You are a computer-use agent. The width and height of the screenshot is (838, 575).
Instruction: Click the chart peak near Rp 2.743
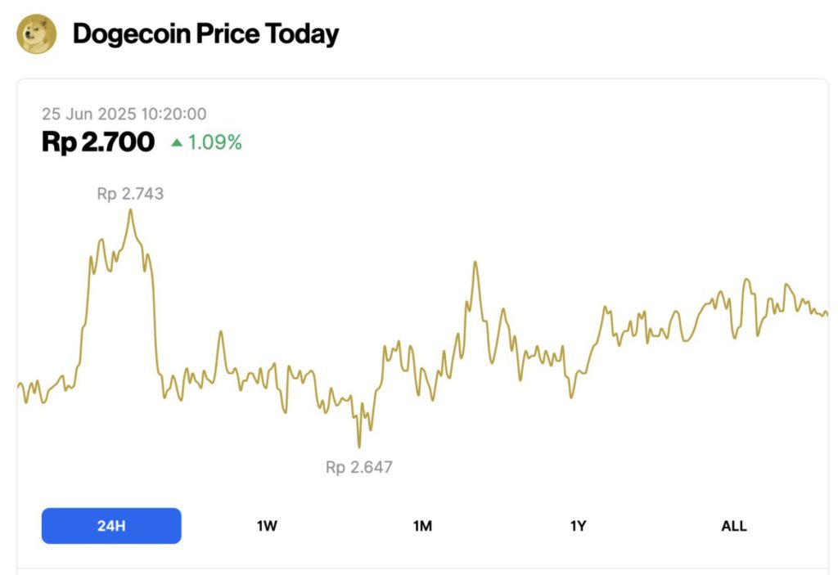pyautogui.click(x=131, y=211)
